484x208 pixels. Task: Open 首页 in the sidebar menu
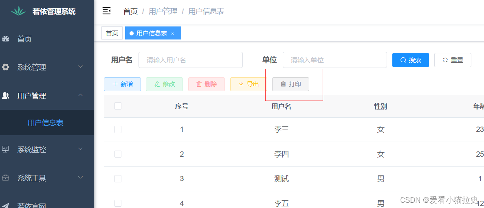click(x=47, y=39)
